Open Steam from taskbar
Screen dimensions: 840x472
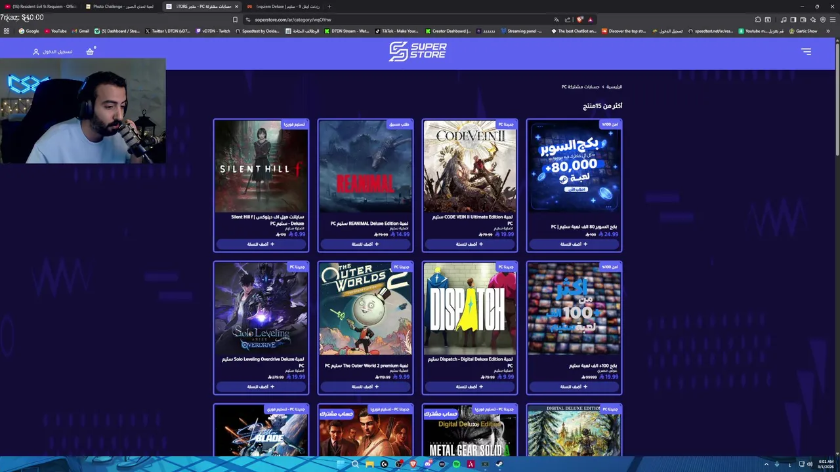[499, 464]
